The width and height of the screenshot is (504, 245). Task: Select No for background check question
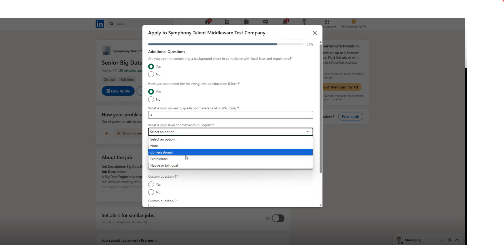click(x=151, y=74)
